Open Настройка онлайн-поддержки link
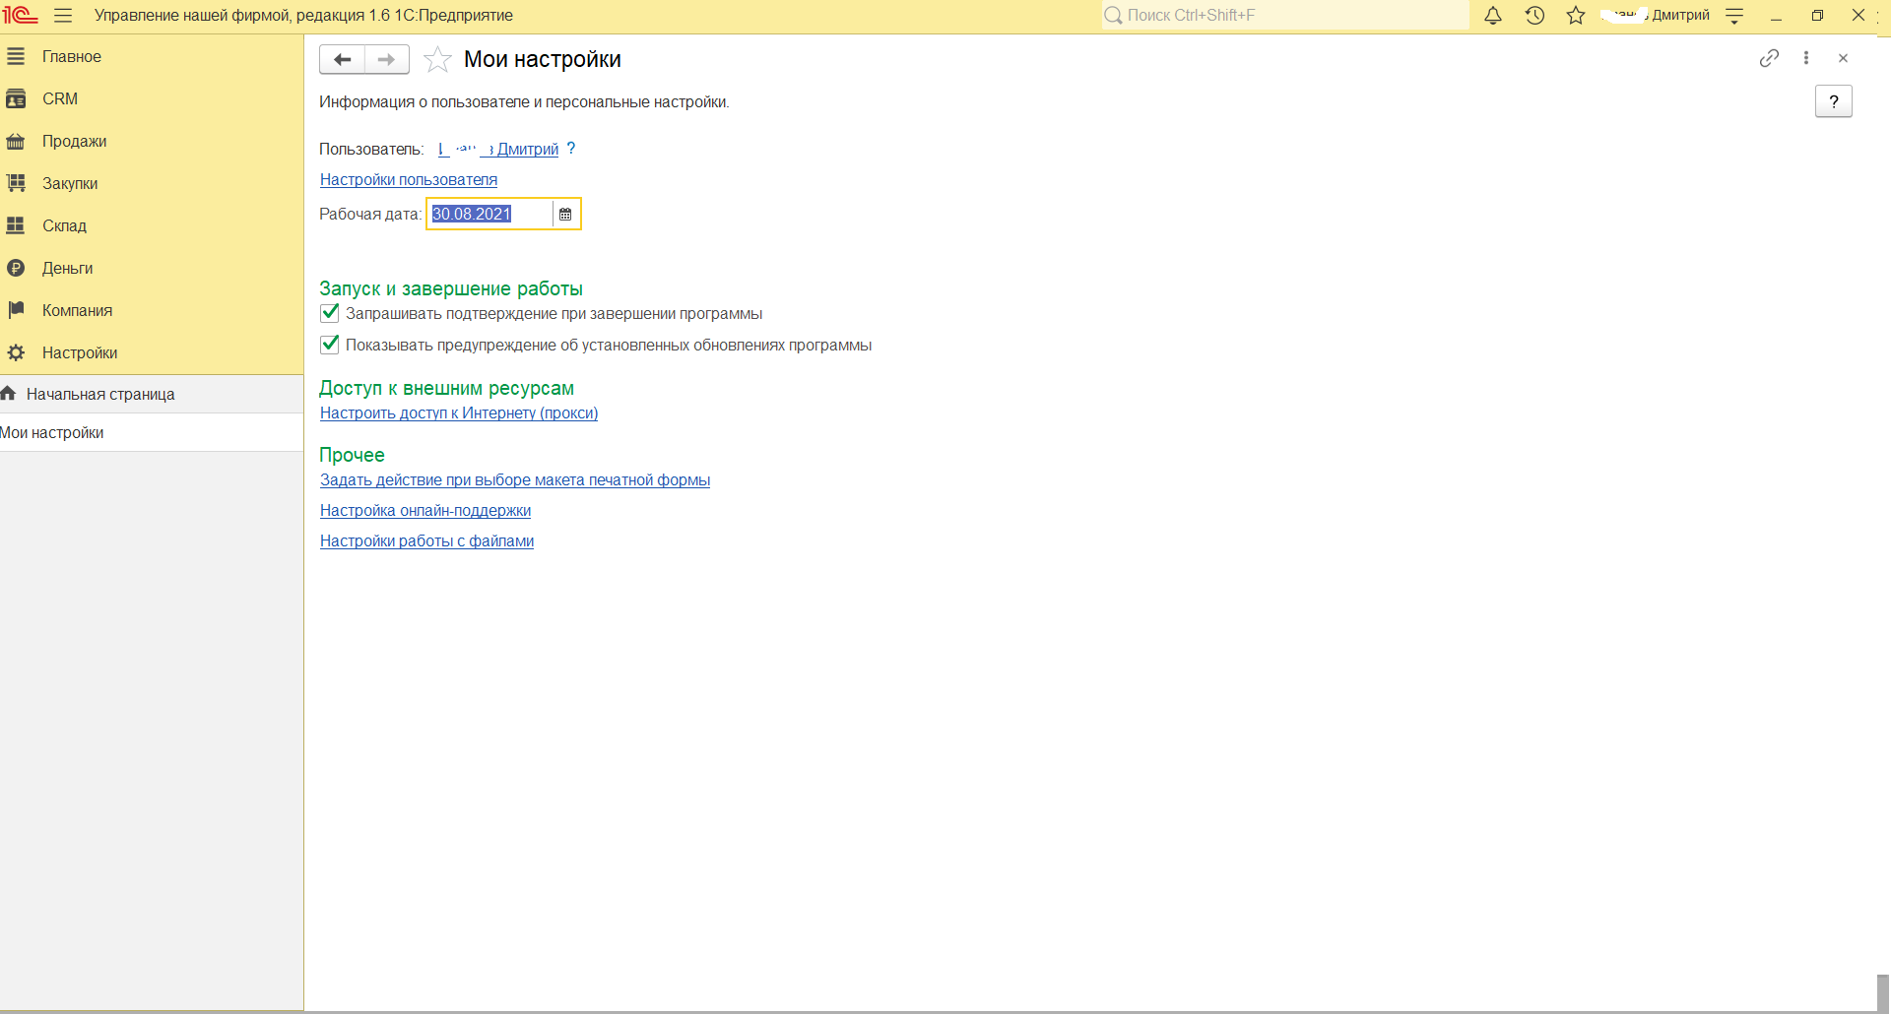Viewport: 1891px width, 1014px height. (x=425, y=511)
